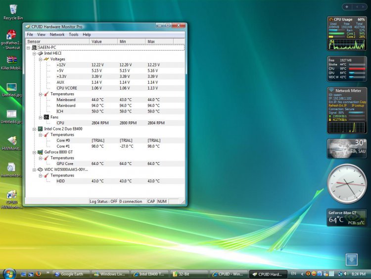Viewport: 371px width, 279px height.
Task: Click the sidebar add gadget plus button
Action: click(347, 7)
